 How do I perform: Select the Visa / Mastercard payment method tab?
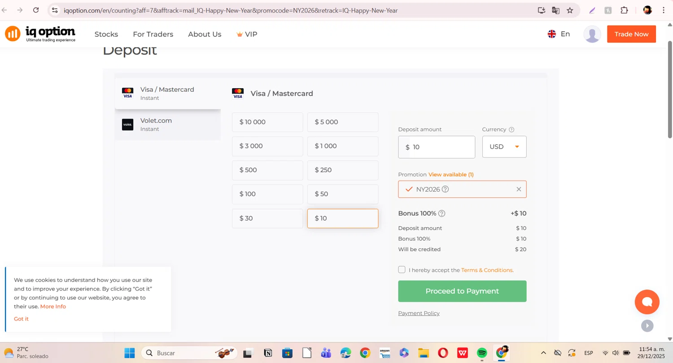coord(168,94)
